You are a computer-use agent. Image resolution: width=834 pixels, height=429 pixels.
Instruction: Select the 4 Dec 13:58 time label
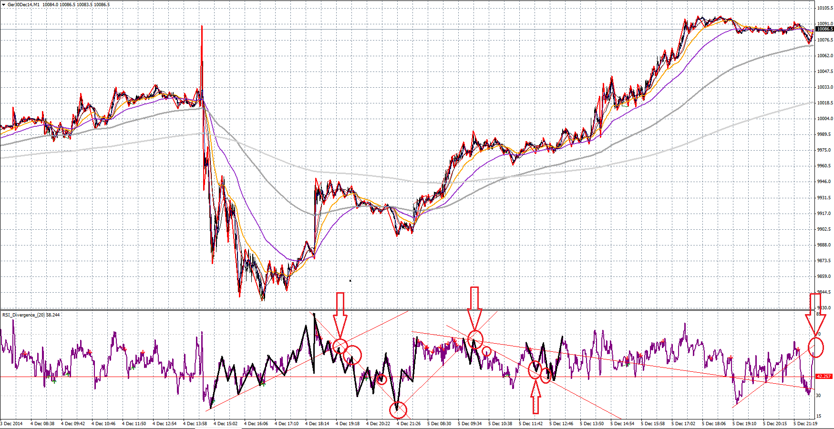pyautogui.click(x=195, y=423)
